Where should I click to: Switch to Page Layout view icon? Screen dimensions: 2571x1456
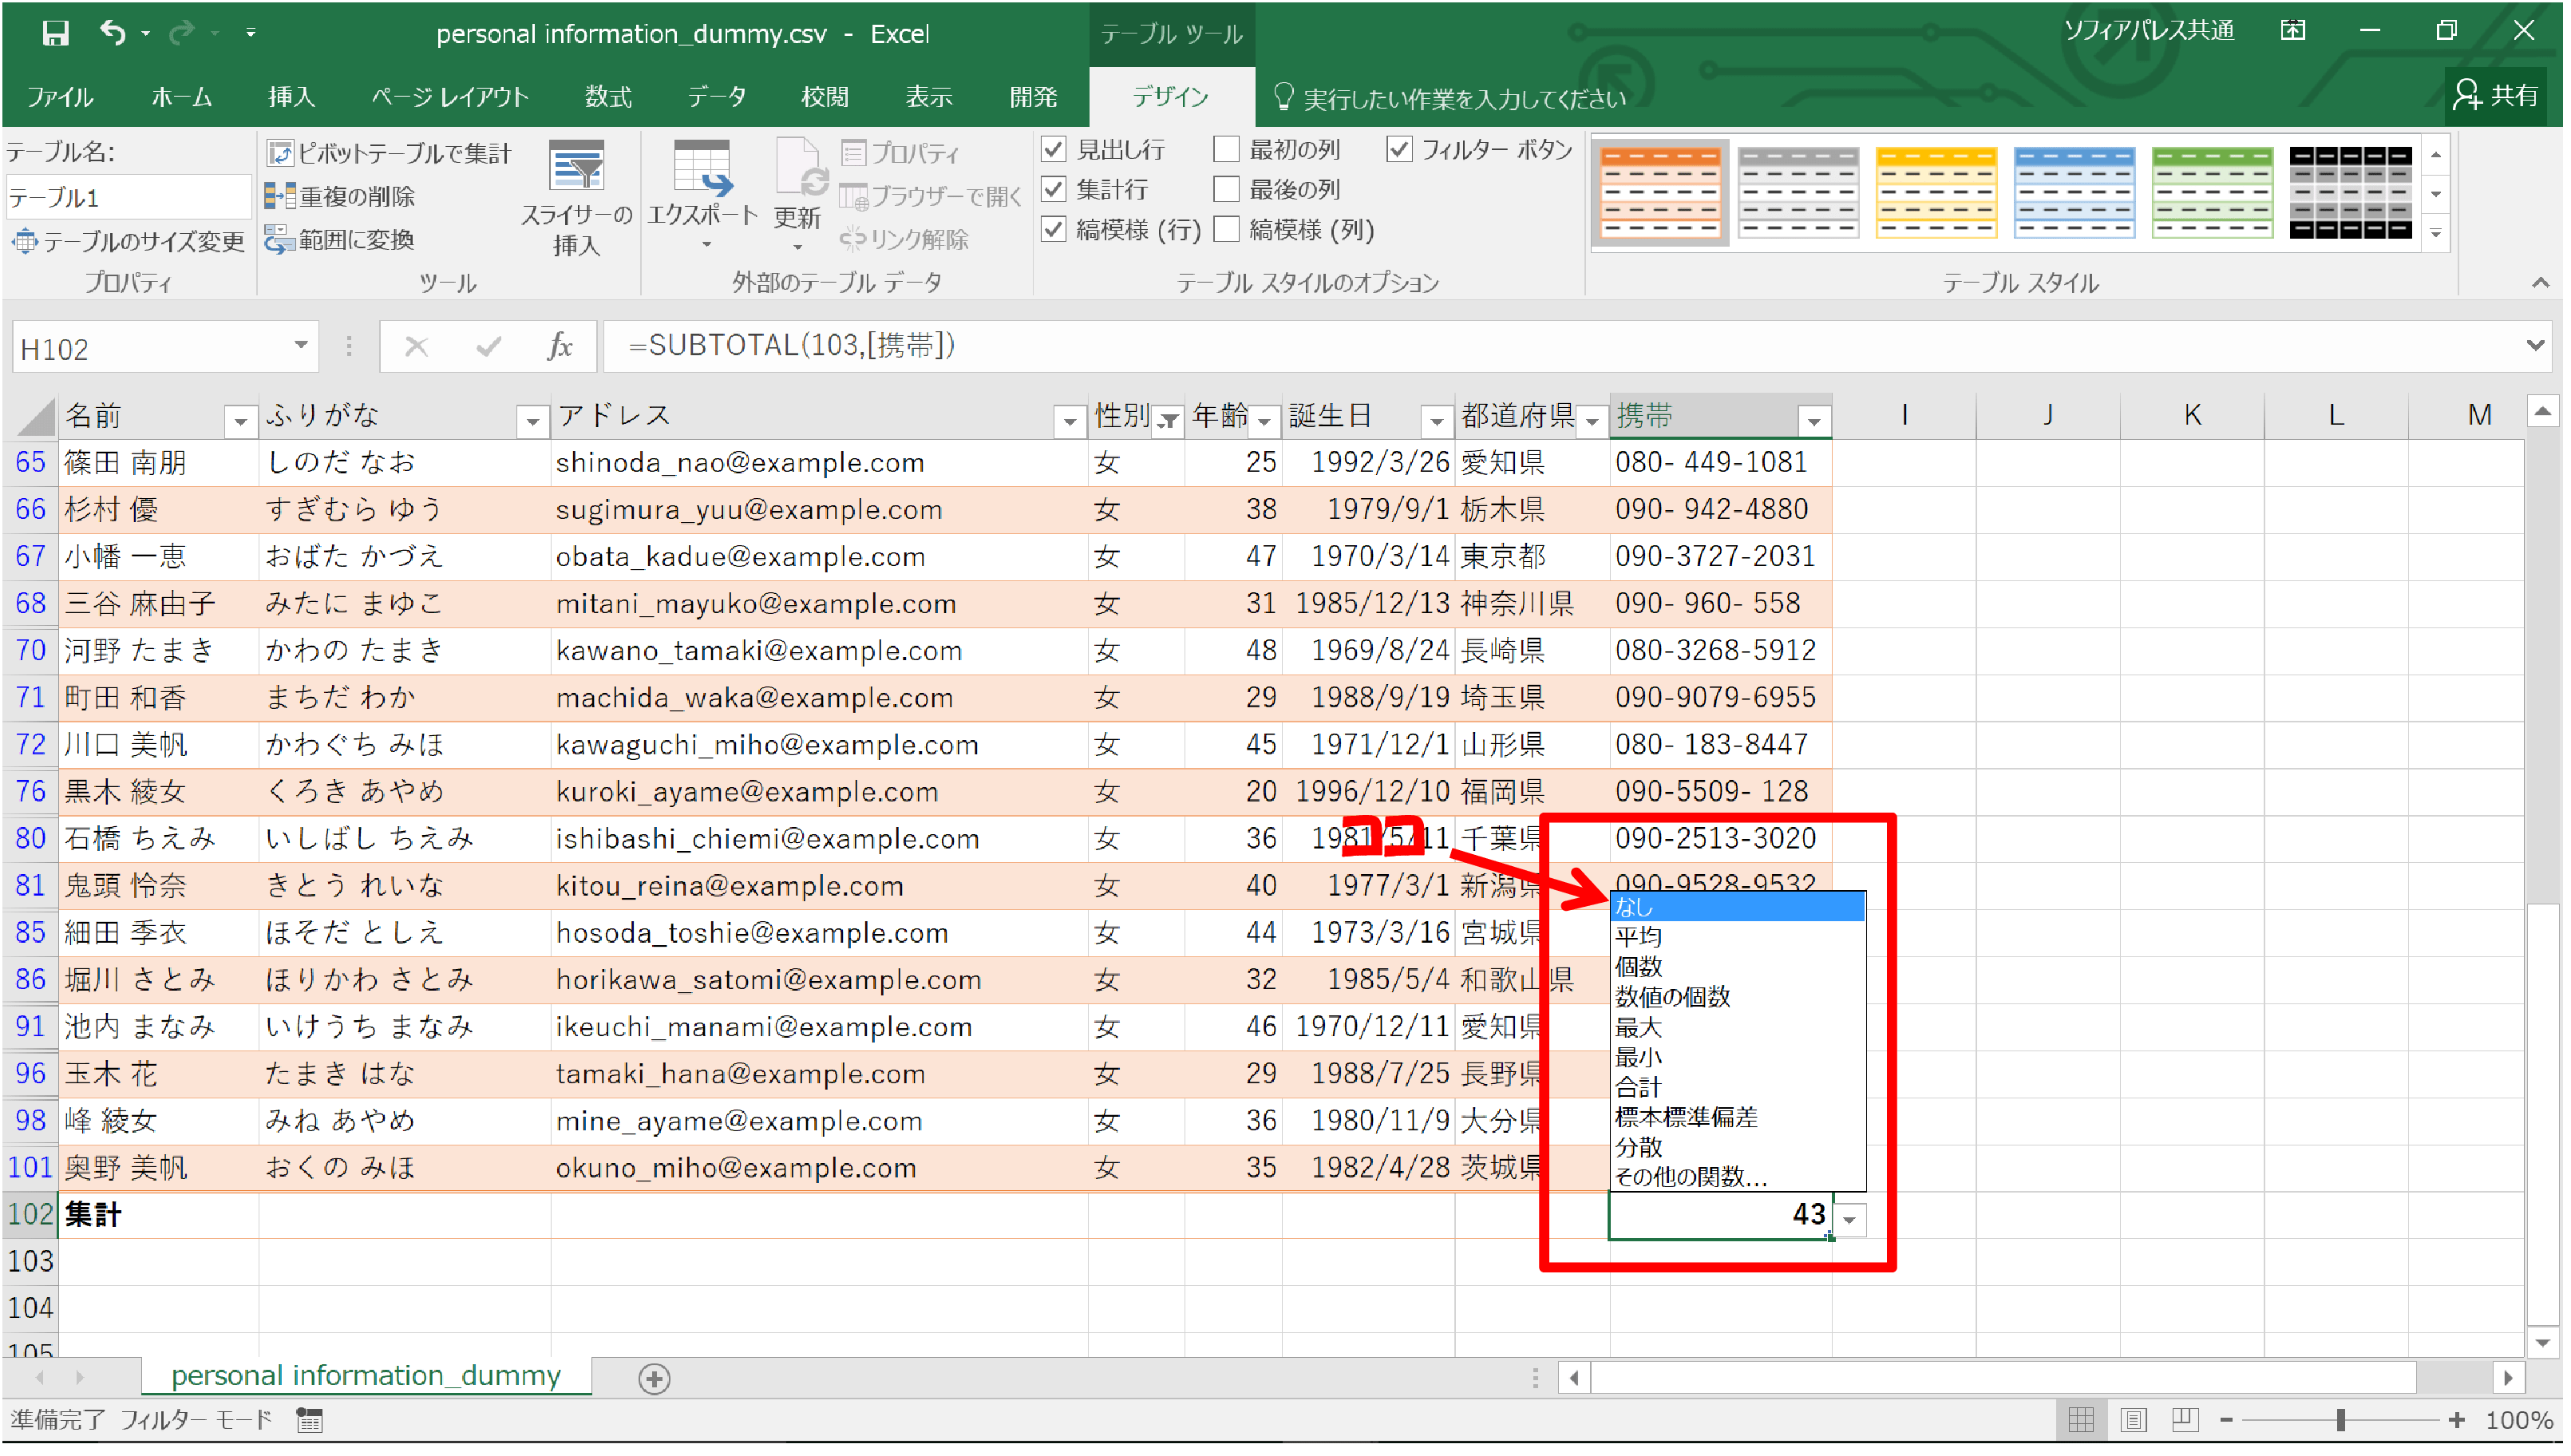tap(2134, 1421)
